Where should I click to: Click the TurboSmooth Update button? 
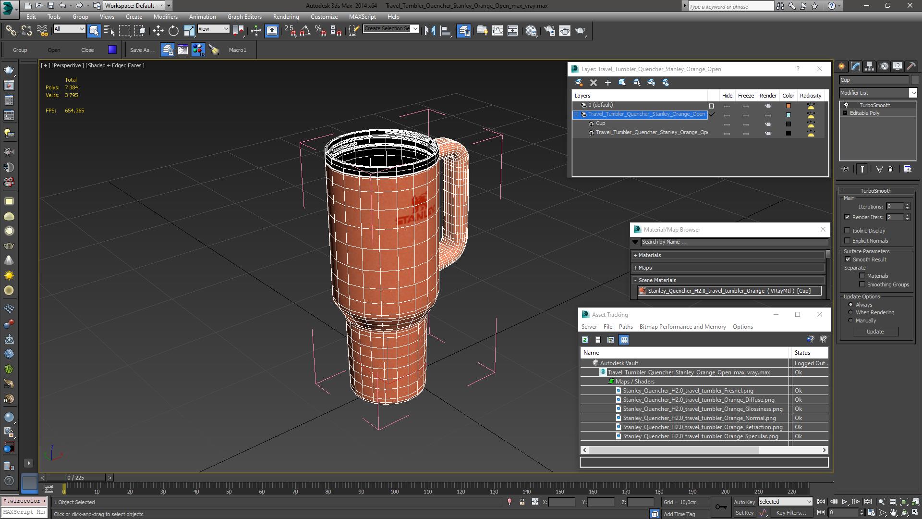point(875,332)
